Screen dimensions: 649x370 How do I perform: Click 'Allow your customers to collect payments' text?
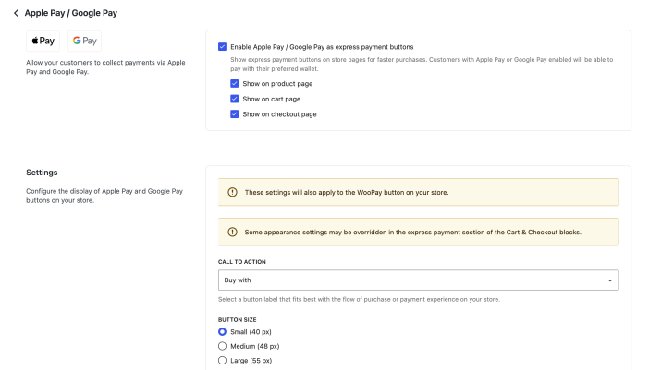point(105,67)
